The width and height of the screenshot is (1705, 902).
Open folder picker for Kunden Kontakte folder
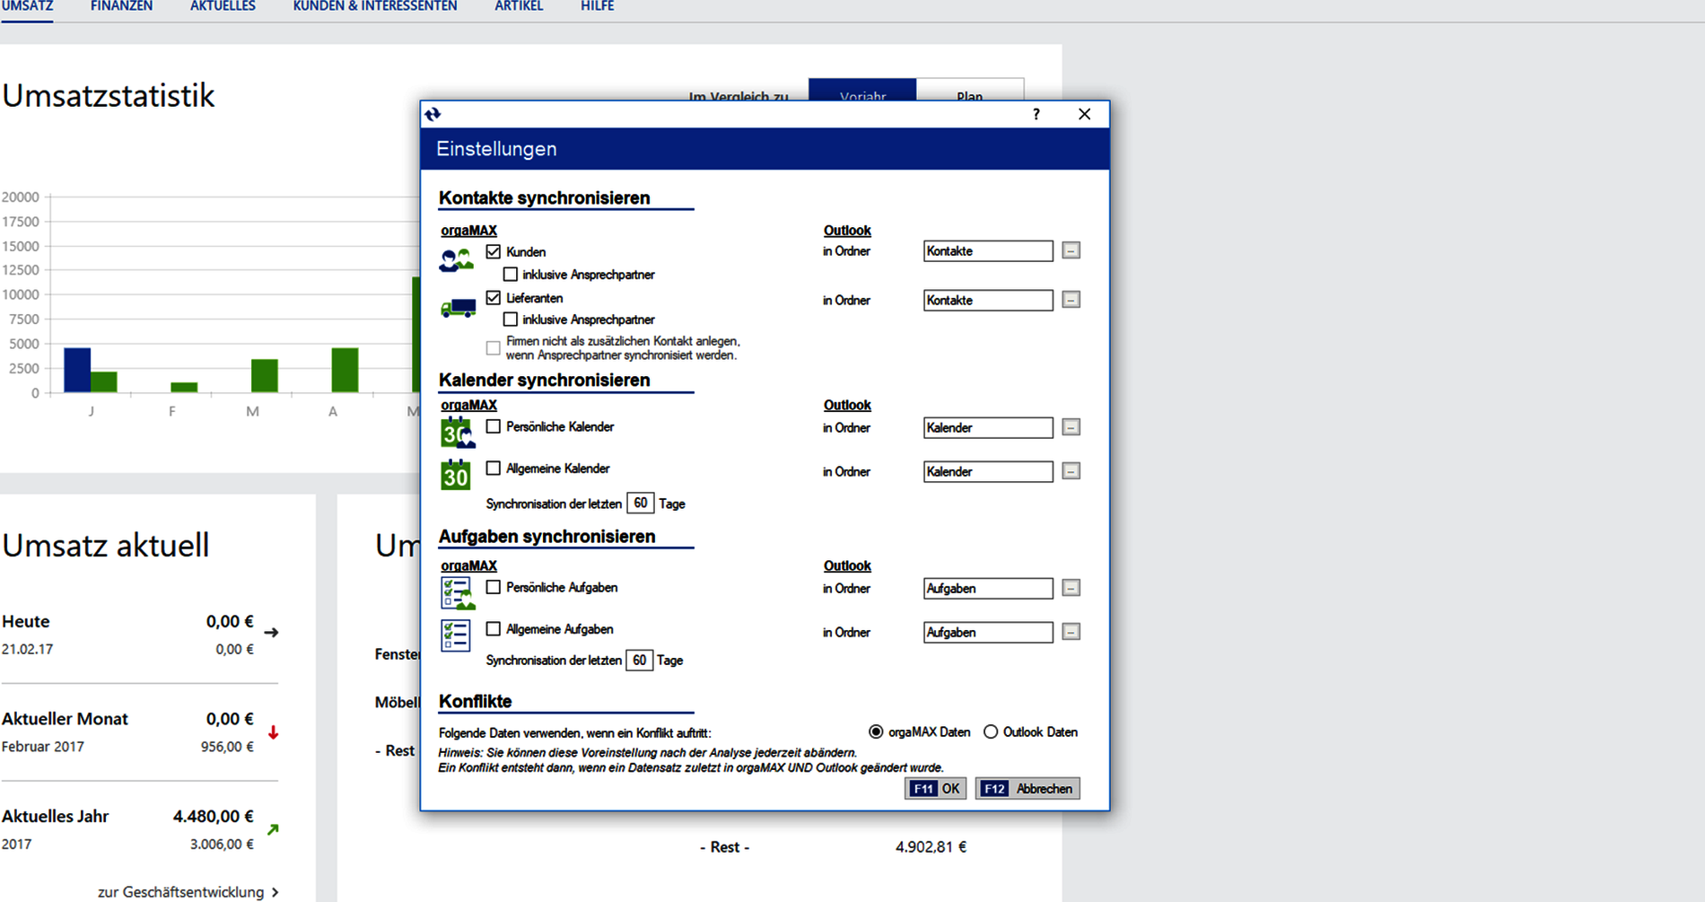(1071, 250)
